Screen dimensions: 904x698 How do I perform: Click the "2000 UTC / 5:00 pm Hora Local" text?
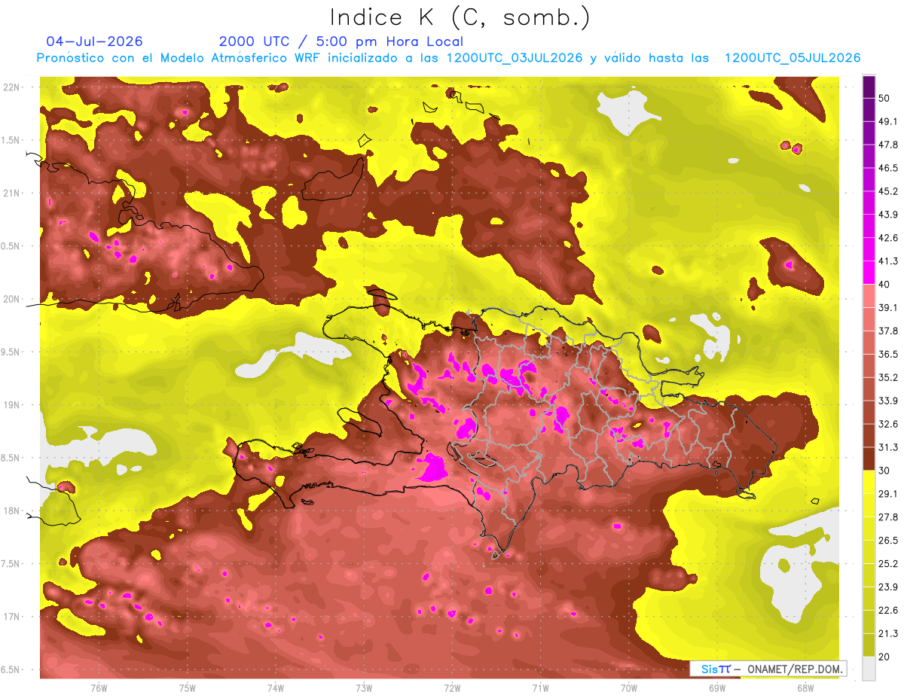[x=341, y=41]
